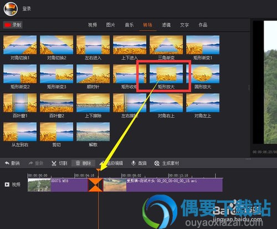Click the 配音 microphone icon
The width and height of the screenshot is (277, 229).
(x=134, y=163)
